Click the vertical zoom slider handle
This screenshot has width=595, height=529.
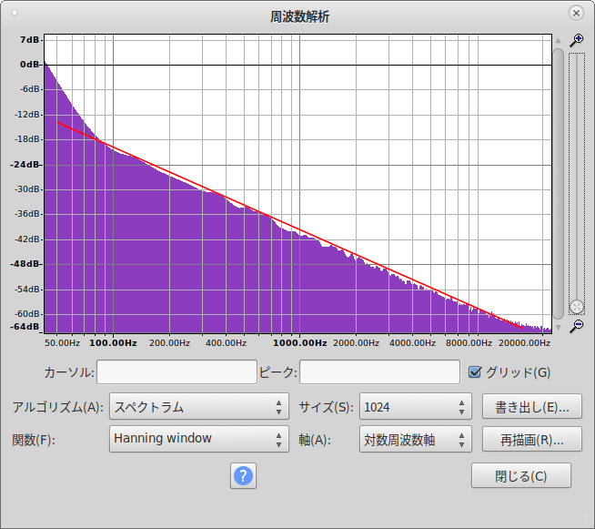[576, 307]
